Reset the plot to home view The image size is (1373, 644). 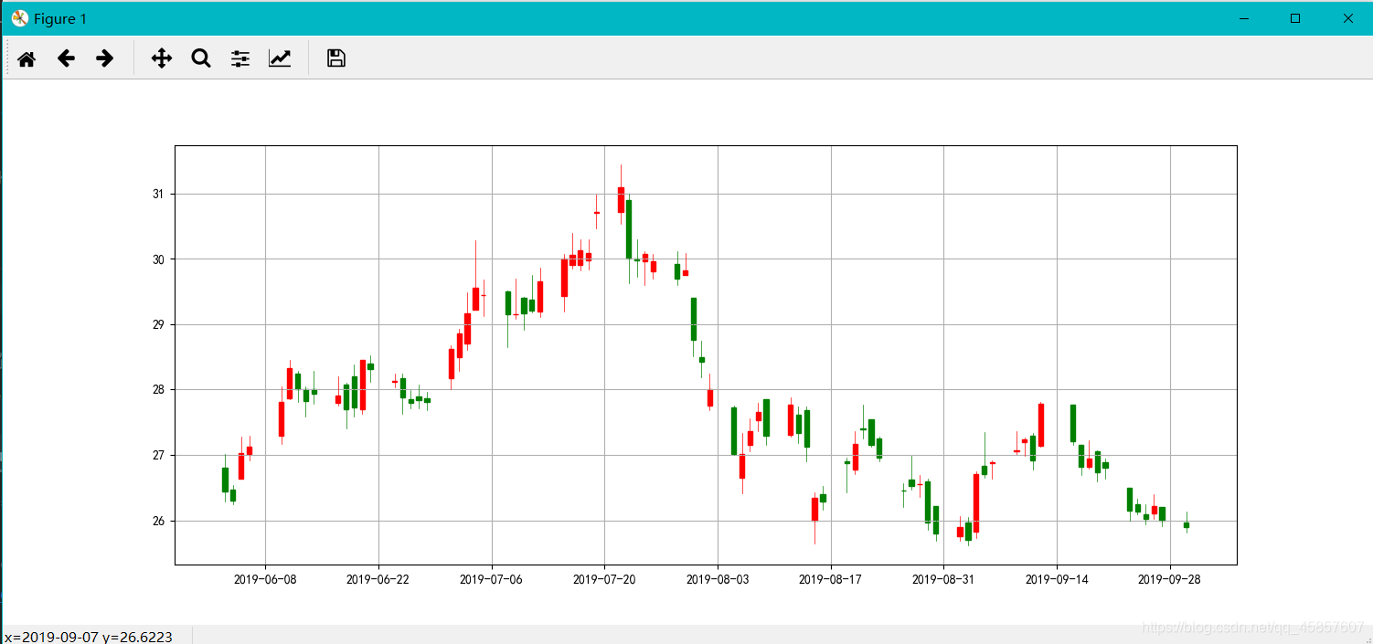[27, 58]
